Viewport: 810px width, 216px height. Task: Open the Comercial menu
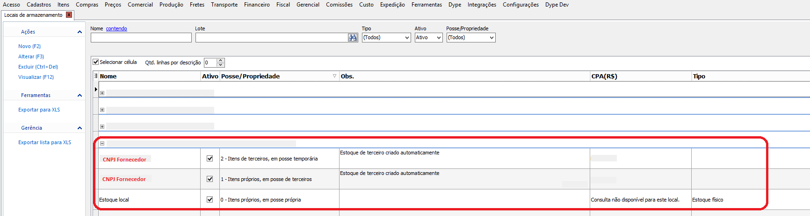140,5
